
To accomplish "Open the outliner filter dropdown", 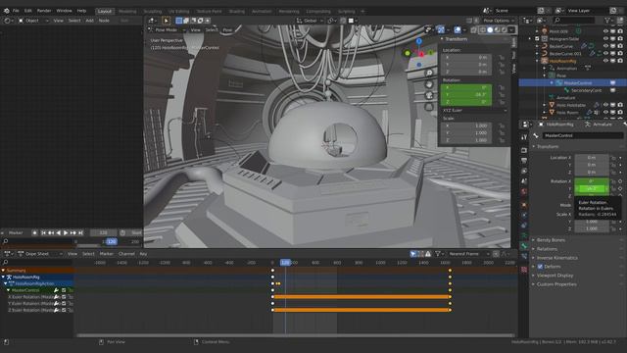I will pyautogui.click(x=609, y=20).
